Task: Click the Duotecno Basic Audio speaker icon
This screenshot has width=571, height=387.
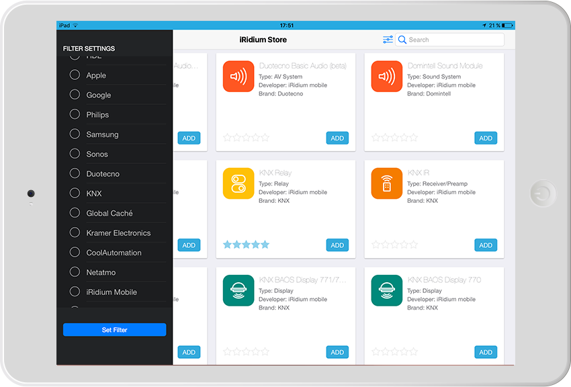Action: [x=238, y=77]
